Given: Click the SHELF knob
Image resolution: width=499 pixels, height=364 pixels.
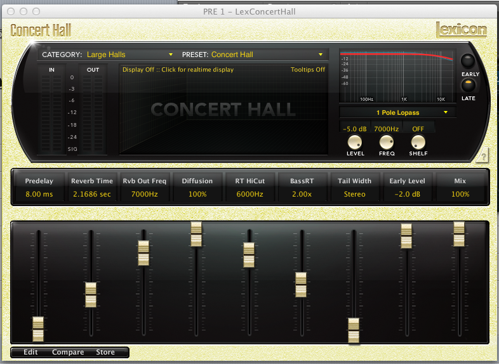Looking at the screenshot, I should click(x=418, y=142).
